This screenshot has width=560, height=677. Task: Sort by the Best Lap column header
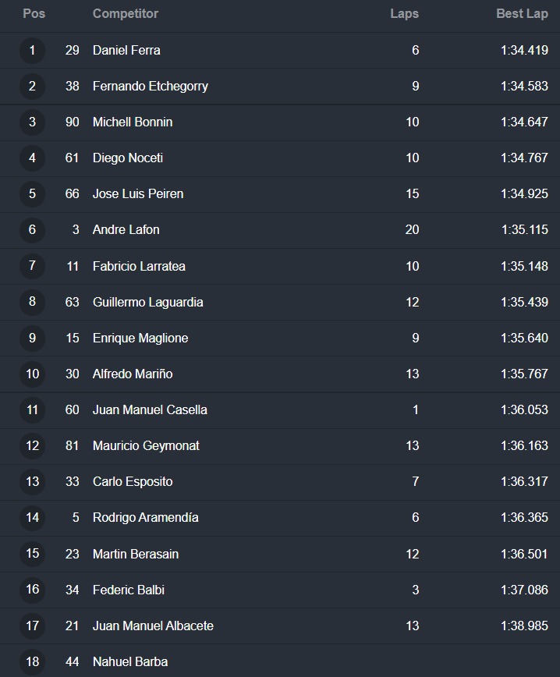coord(522,14)
